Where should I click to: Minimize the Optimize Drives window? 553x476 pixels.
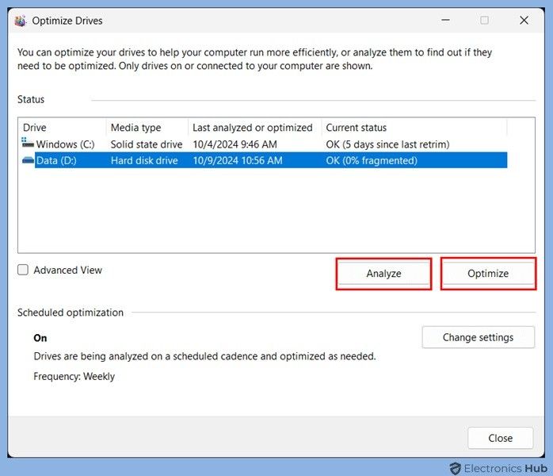tap(446, 20)
